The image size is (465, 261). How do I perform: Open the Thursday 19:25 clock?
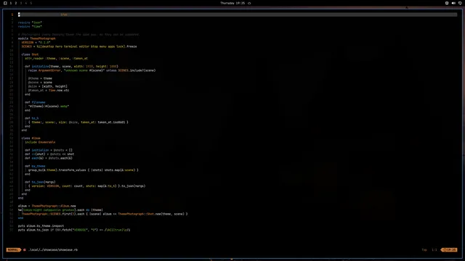click(232, 3)
